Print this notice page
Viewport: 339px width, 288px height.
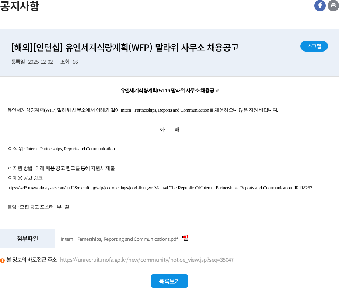click(x=333, y=6)
